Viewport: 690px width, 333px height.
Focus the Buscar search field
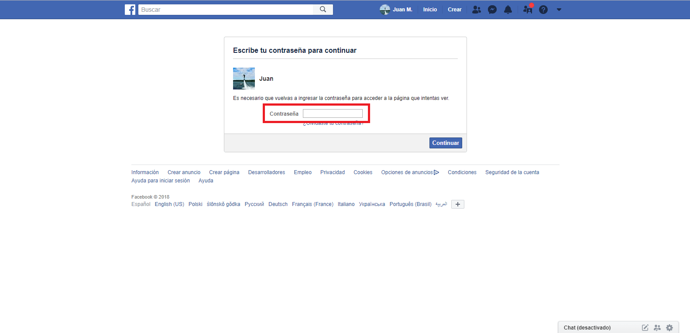coord(226,10)
